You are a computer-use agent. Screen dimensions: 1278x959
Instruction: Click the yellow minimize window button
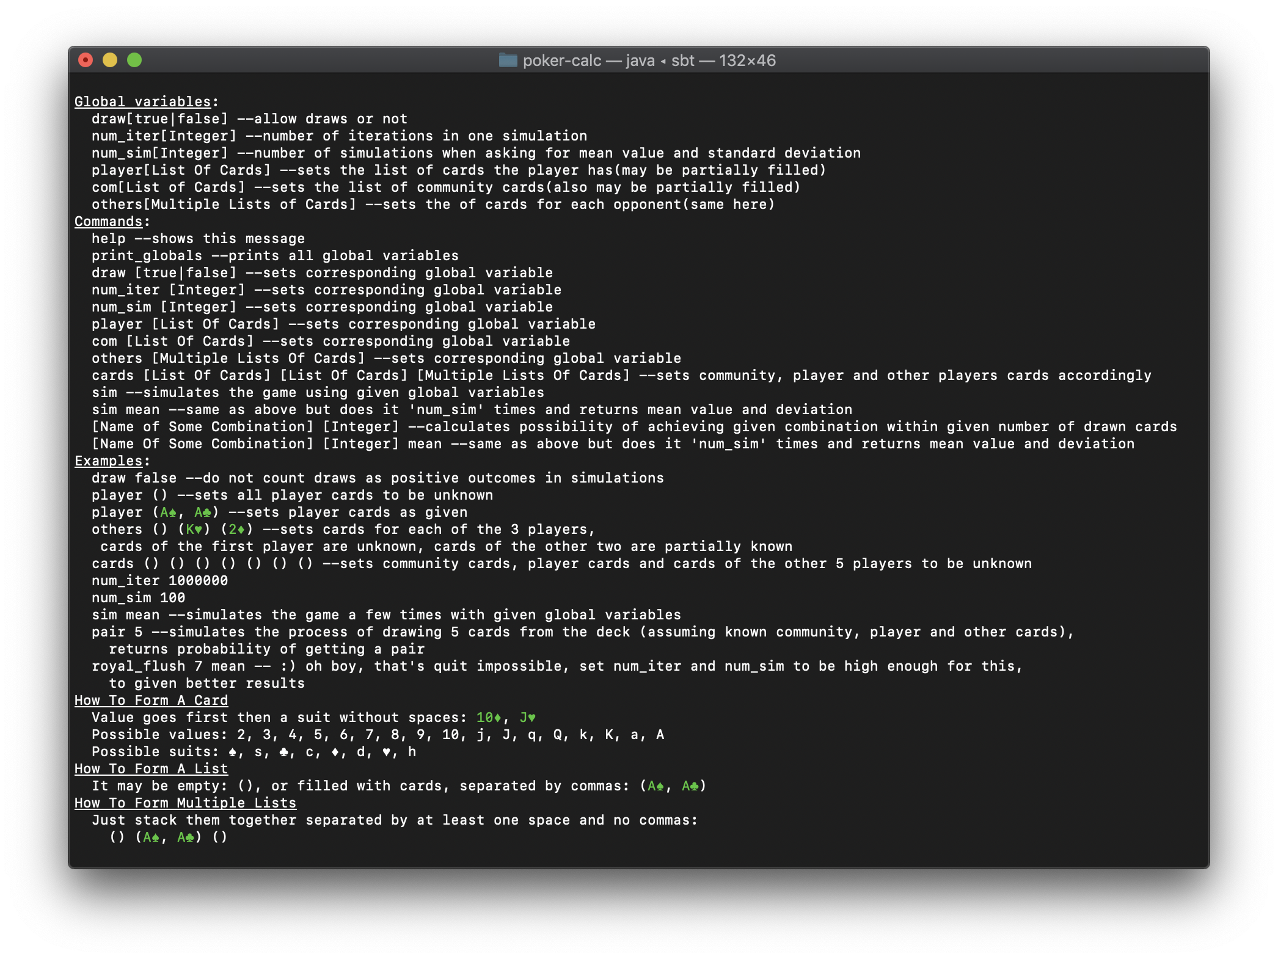pyautogui.click(x=110, y=60)
